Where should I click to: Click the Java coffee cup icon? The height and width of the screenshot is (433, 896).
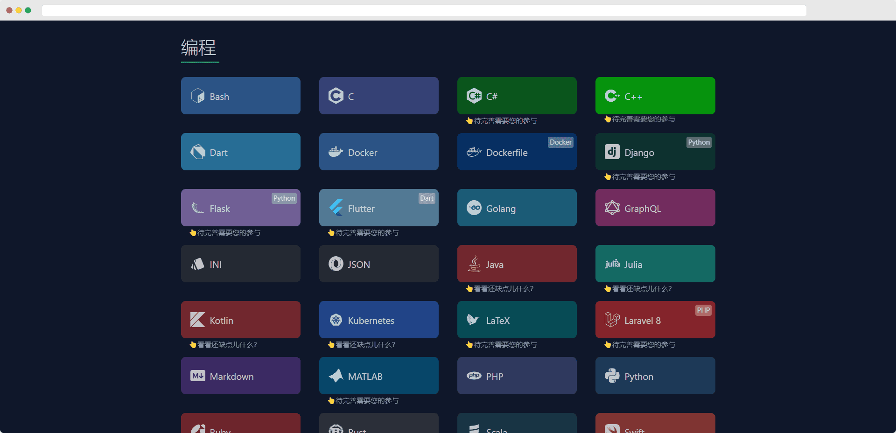click(x=474, y=264)
